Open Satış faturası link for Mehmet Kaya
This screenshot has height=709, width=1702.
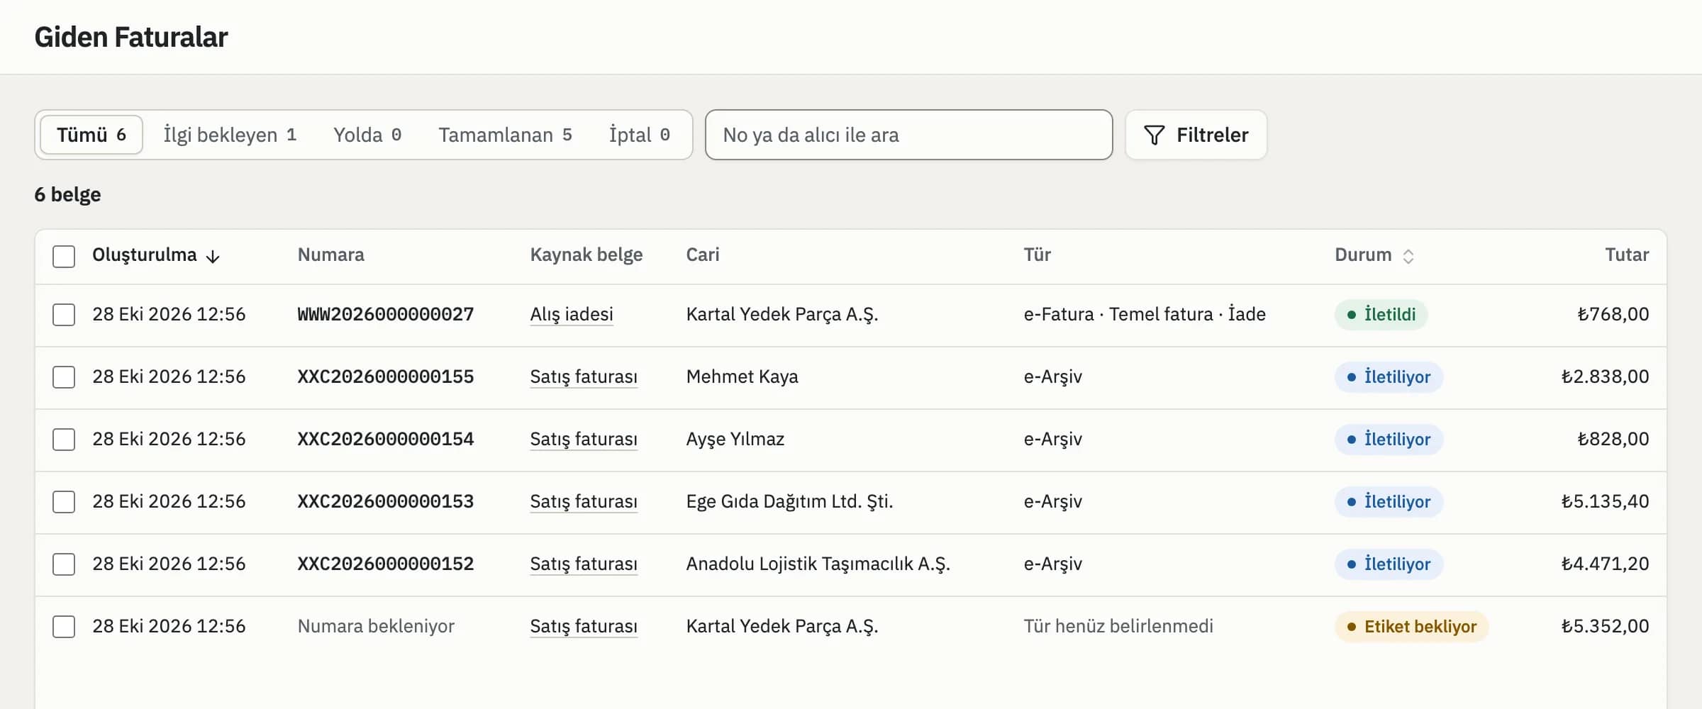point(584,376)
